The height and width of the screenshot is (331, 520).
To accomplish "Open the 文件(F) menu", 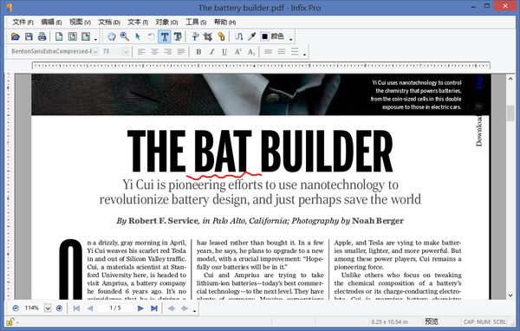I will pos(23,23).
